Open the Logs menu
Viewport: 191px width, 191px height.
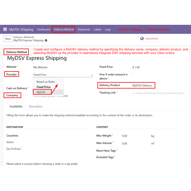coord(108,29)
